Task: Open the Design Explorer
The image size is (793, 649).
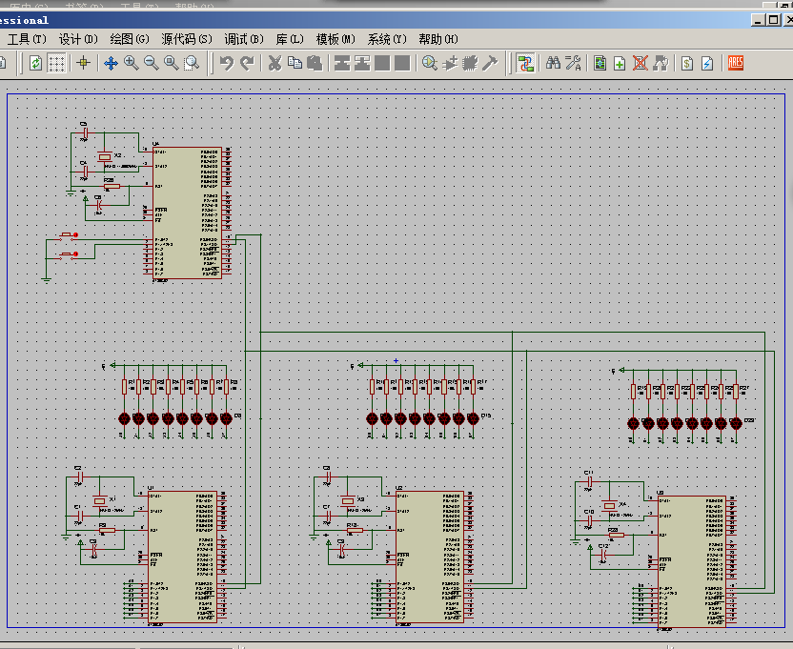Action: click(x=600, y=63)
